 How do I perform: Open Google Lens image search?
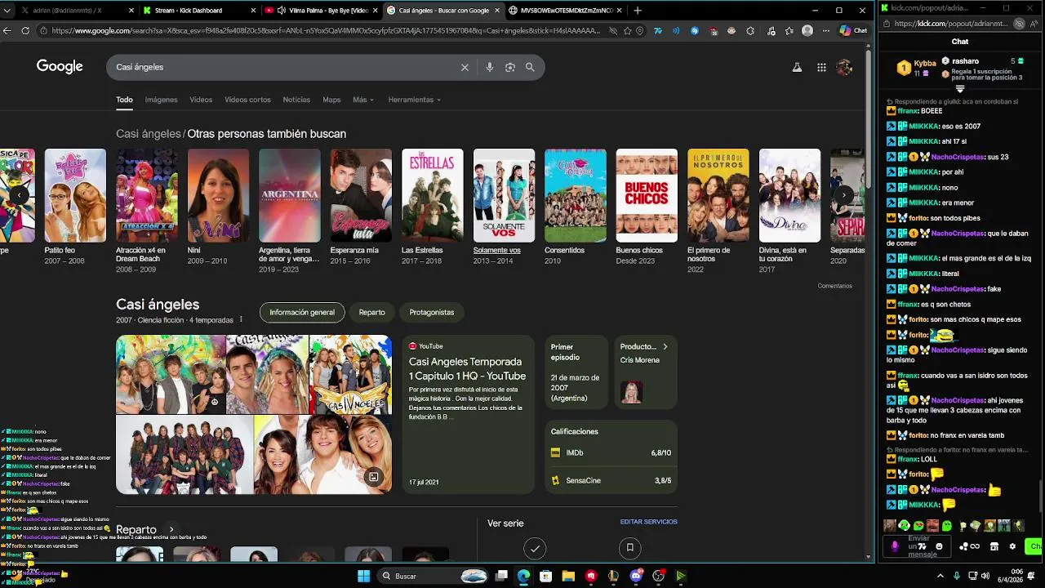[510, 68]
